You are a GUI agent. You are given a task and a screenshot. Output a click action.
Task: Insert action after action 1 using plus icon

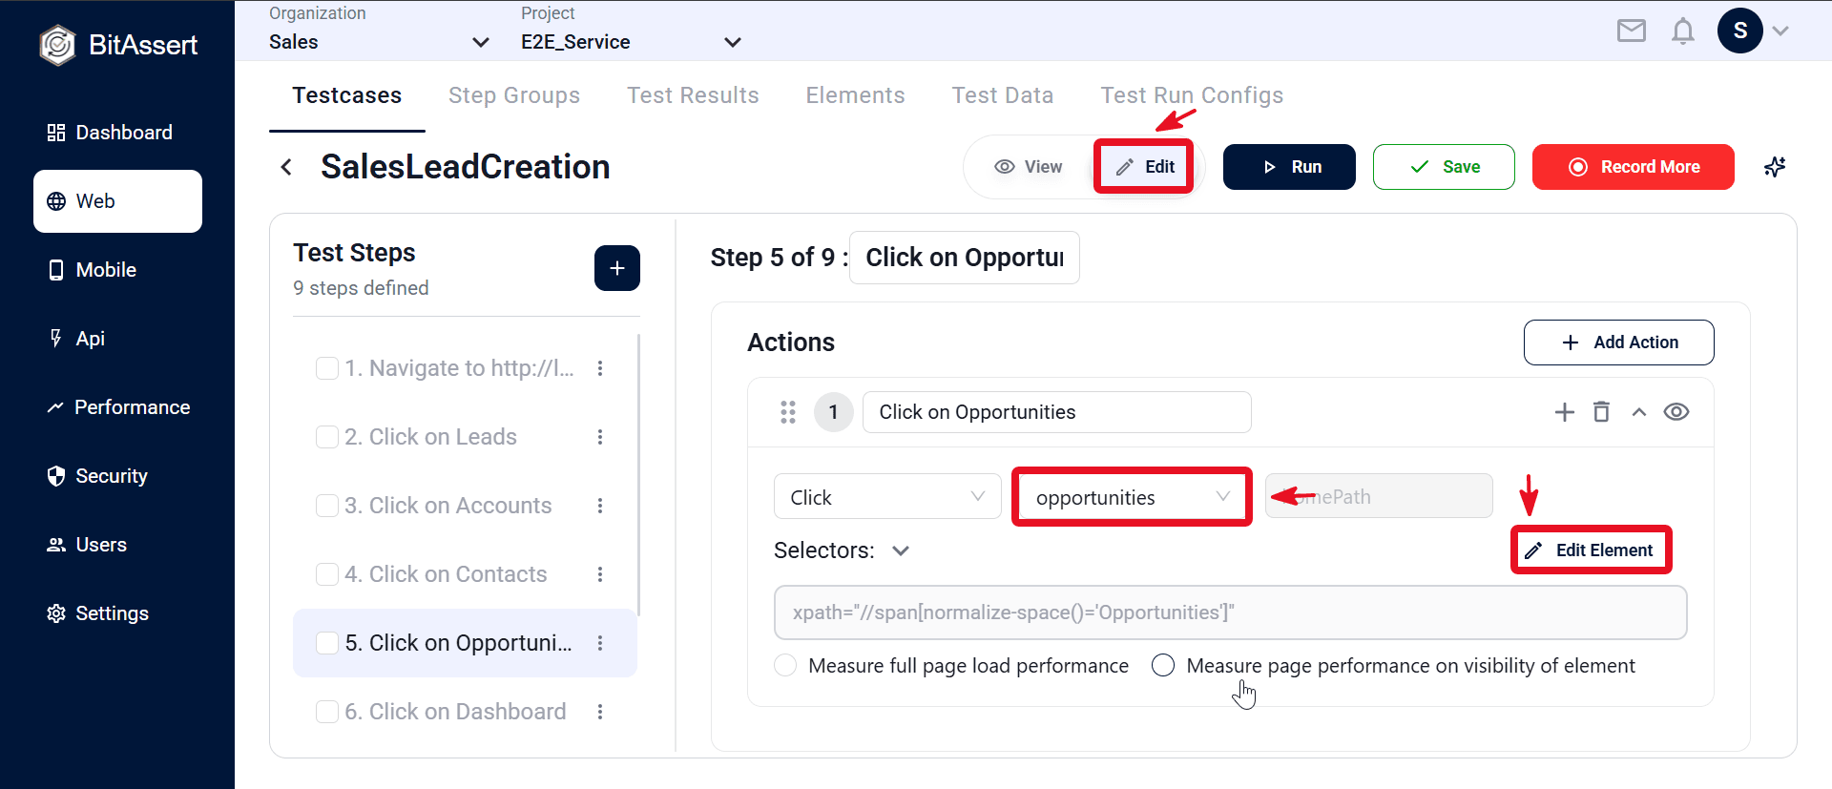1565,412
